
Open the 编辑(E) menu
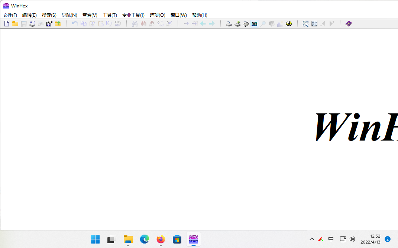pyautogui.click(x=29, y=15)
